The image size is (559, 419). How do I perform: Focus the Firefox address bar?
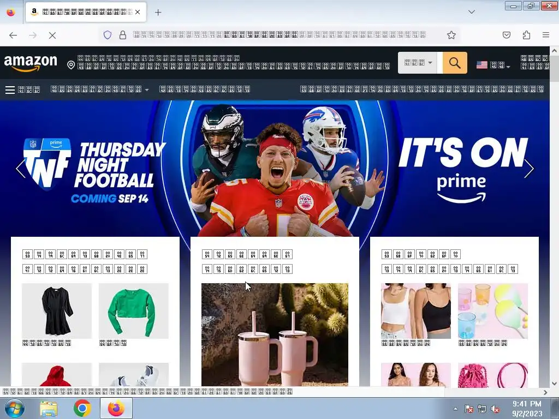(280, 35)
